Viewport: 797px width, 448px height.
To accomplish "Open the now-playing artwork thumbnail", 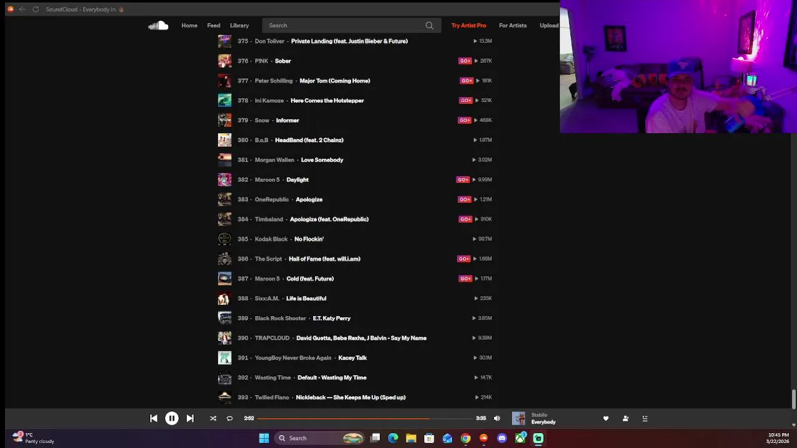I will [518, 419].
